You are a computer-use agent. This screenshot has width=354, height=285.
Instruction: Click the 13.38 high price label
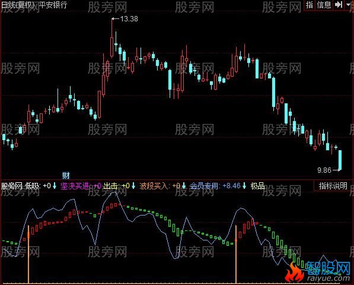(x=129, y=19)
